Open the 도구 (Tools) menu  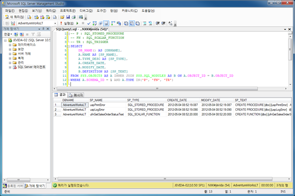[101, 11]
